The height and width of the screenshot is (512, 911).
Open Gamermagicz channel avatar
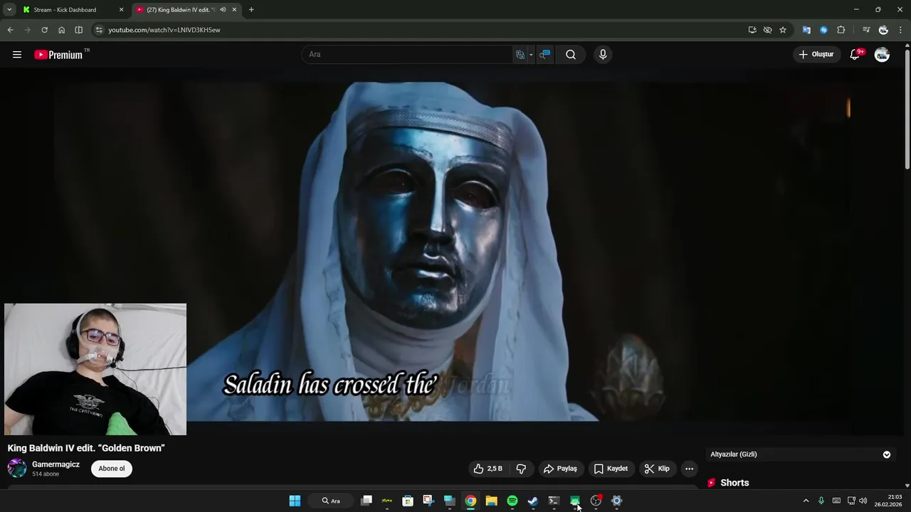pyautogui.click(x=17, y=468)
